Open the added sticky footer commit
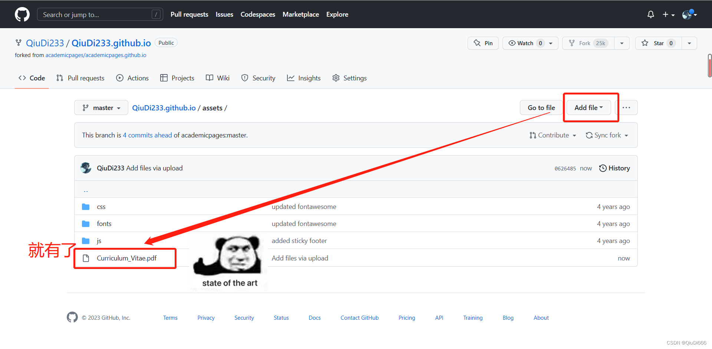The height and width of the screenshot is (349, 712). (299, 241)
